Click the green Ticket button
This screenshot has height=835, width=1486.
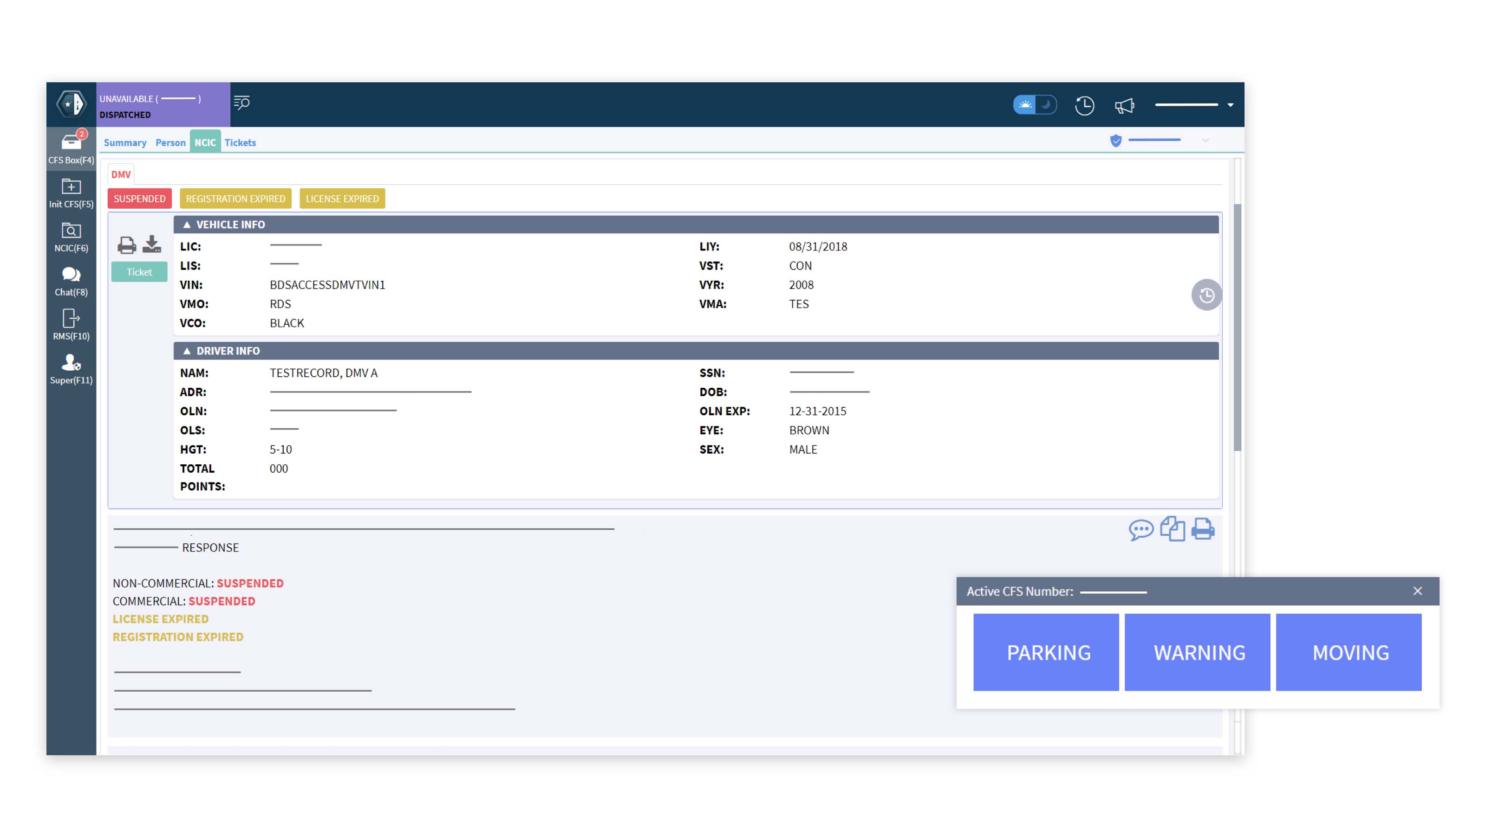tap(139, 272)
